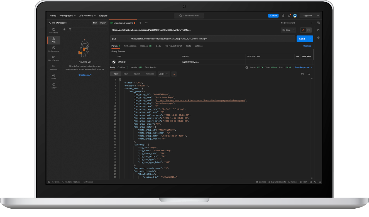Viewport: 369px width, 217px height.
Task: Uncheck the CMSGID query param checkbox
Action: click(x=114, y=62)
